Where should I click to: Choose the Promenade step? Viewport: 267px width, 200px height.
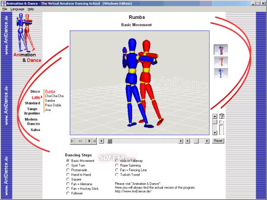(x=77, y=170)
